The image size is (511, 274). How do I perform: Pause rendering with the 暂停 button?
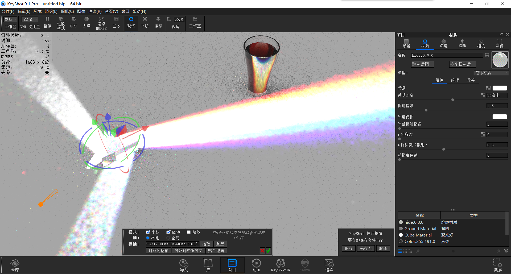[47, 23]
